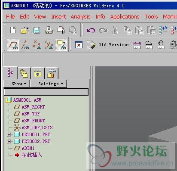Select the ASM_DEF_CSYS coordinate system
This screenshot has height=171, width=177.
(37, 127)
